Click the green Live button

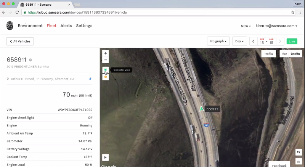point(292,41)
